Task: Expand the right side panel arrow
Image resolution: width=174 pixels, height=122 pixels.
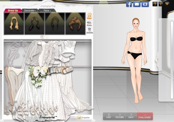Action: pos(157,60)
